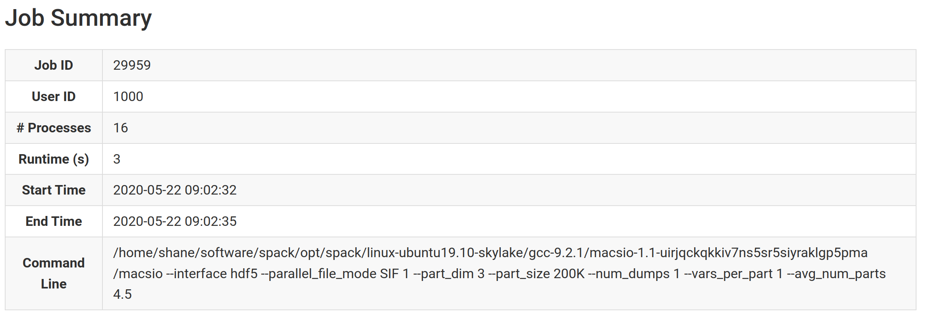This screenshot has width=930, height=317.
Task: Select the Start Time label cell
Action: [54, 190]
